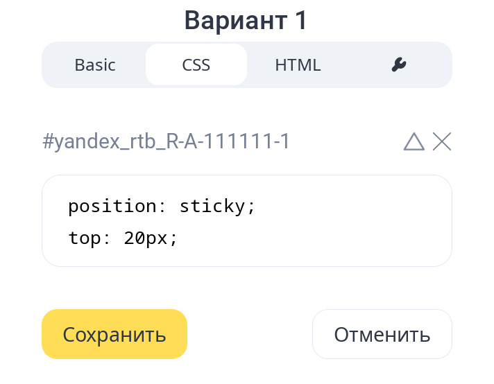Screen dimensions: 494x384
Task: Collapse the selector block with triangle icon
Action: (x=414, y=142)
